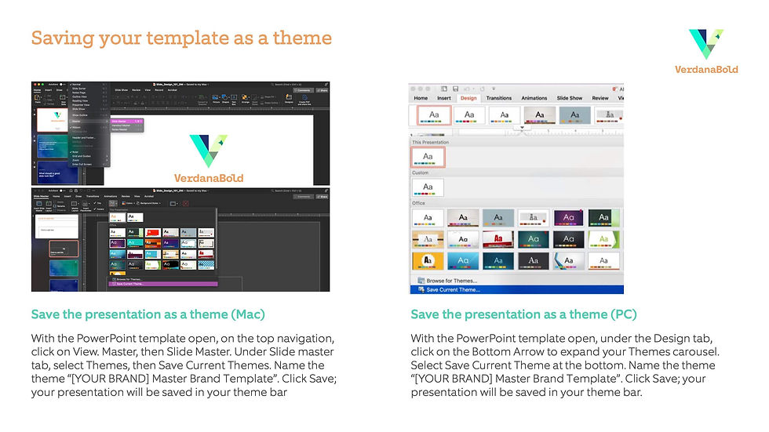This screenshot has height=432, width=769.
Task: Select the first white slide thumbnail in View menu screenshot
Action: [53, 120]
